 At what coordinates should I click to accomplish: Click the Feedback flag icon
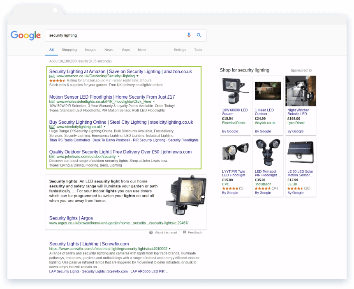[x=185, y=232]
